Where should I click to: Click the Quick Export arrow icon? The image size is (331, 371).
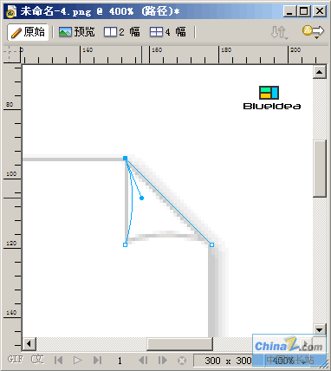tap(313, 31)
